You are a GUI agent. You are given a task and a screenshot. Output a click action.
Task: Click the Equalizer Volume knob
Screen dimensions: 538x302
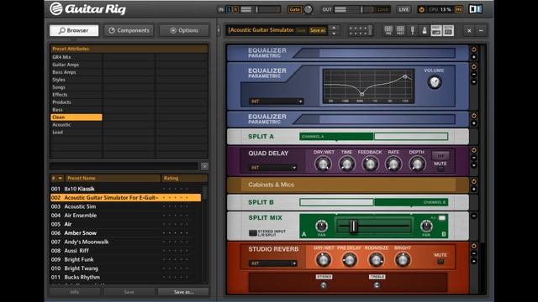435,82
